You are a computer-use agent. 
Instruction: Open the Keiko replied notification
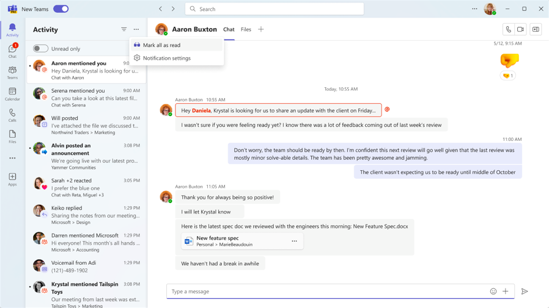pyautogui.click(x=86, y=215)
